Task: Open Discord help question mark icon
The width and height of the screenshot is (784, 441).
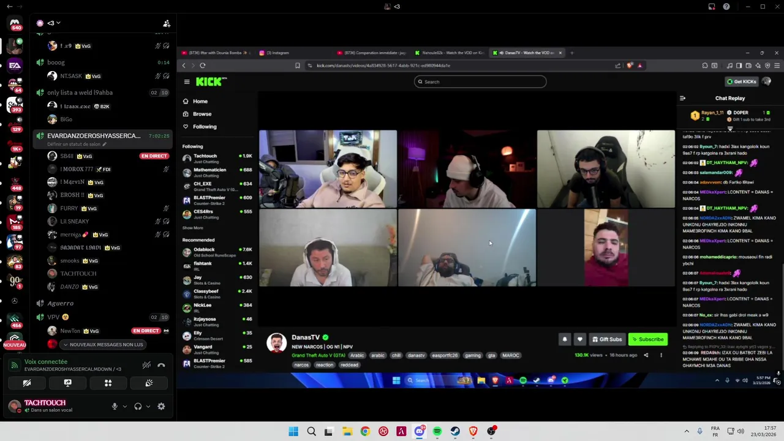Action: tap(726, 7)
